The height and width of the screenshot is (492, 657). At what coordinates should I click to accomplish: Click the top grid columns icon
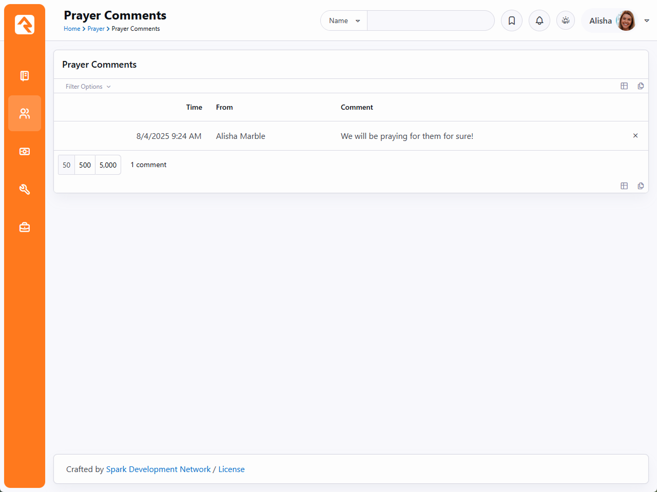[x=624, y=86]
